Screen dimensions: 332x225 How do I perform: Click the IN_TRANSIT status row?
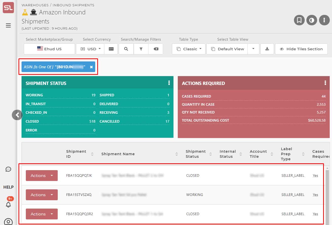coord(61,104)
